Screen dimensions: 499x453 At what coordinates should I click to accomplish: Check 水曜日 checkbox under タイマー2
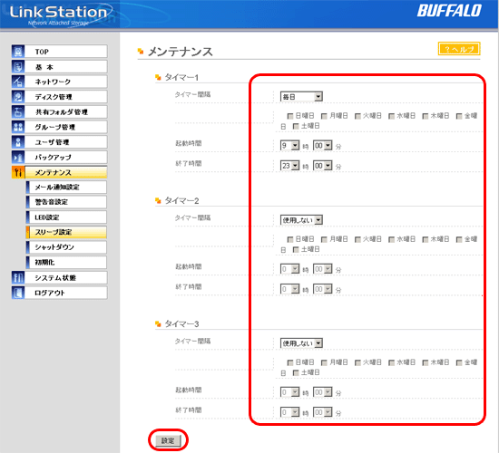point(391,239)
